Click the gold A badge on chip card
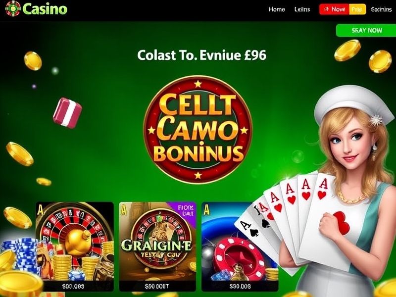Image resolution: width=396 pixels, height=297 pixels. [x=206, y=209]
